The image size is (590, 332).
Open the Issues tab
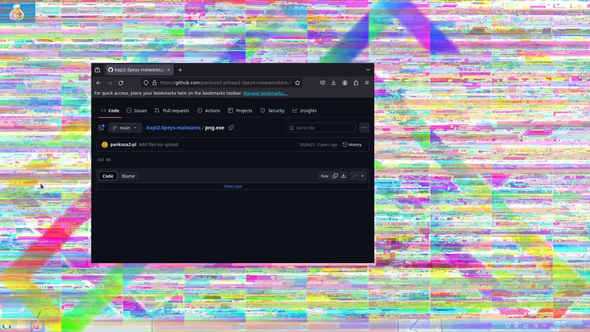coord(137,111)
